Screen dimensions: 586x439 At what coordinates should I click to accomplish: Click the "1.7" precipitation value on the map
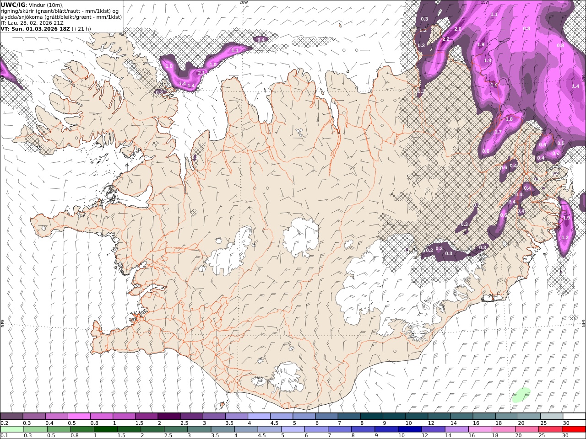tap(498, 132)
